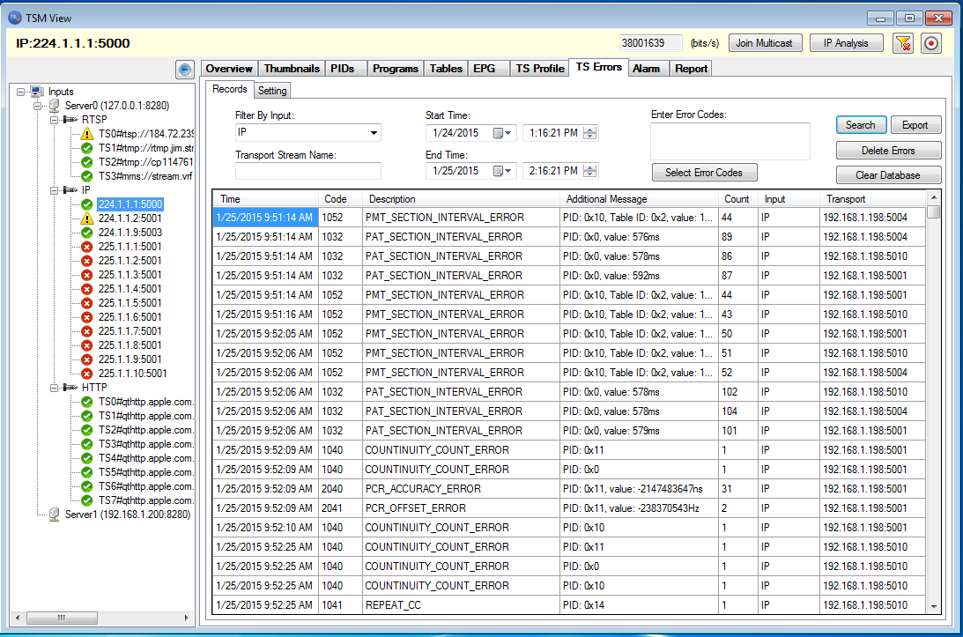963x637 pixels.
Task: Click the clear filter funnel icon
Action: 902,43
